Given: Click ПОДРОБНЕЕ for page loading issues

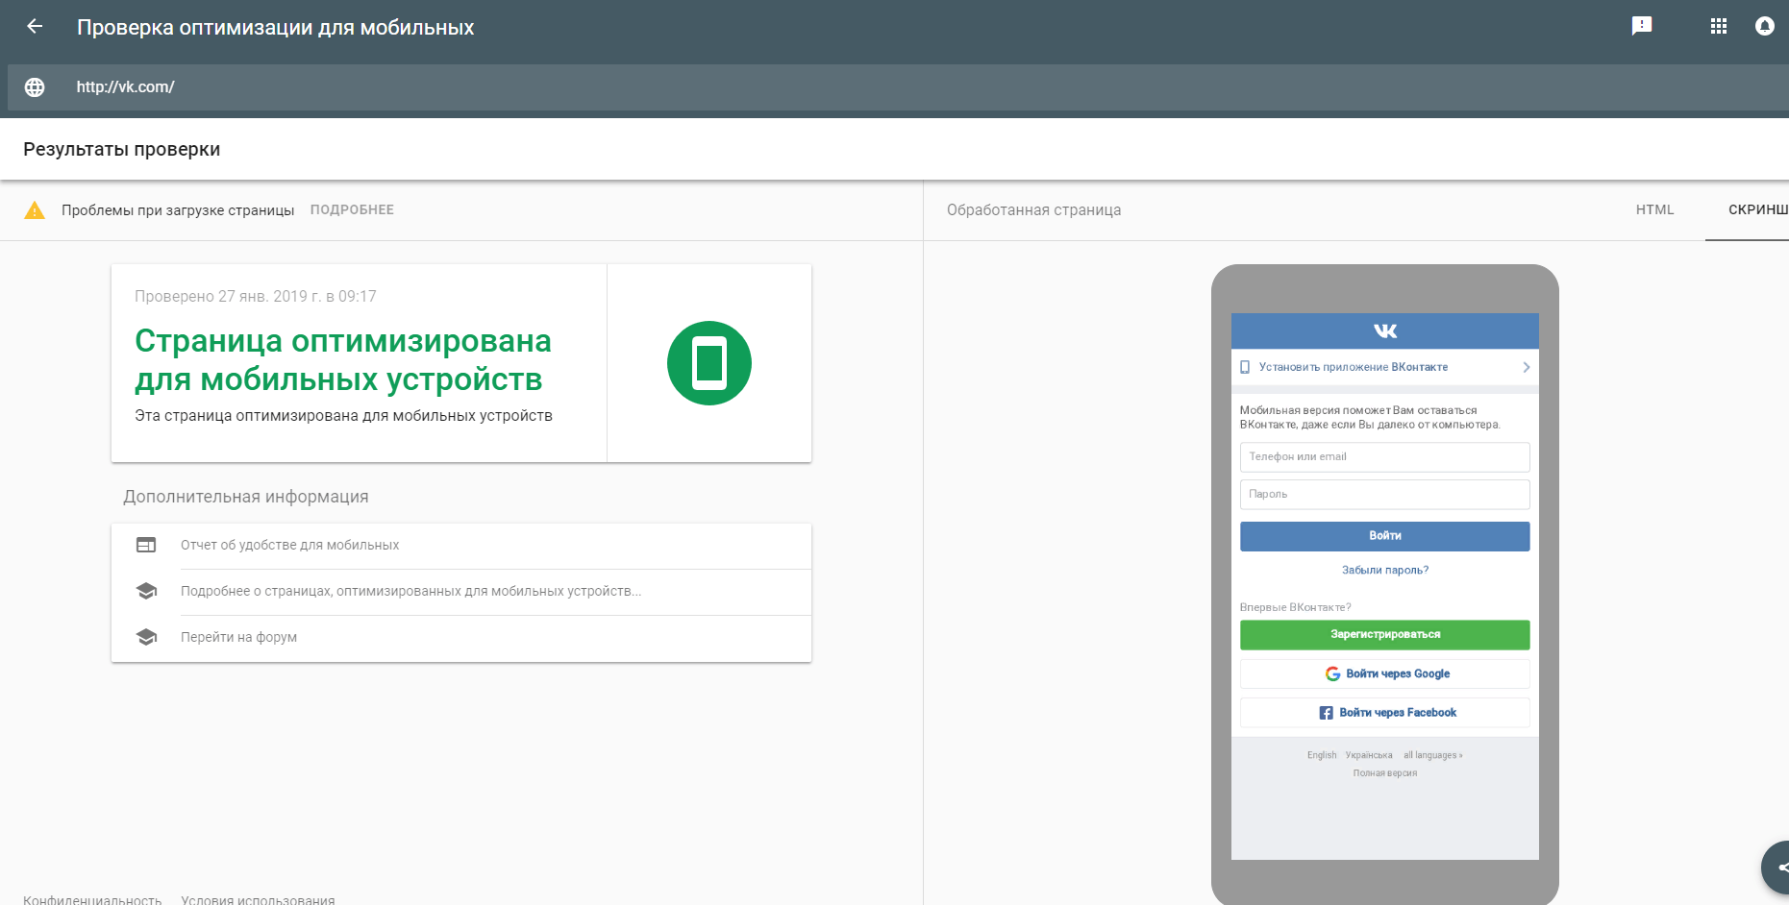Looking at the screenshot, I should coord(352,209).
